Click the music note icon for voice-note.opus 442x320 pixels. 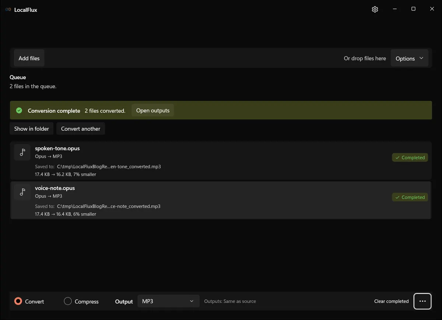(x=22, y=192)
